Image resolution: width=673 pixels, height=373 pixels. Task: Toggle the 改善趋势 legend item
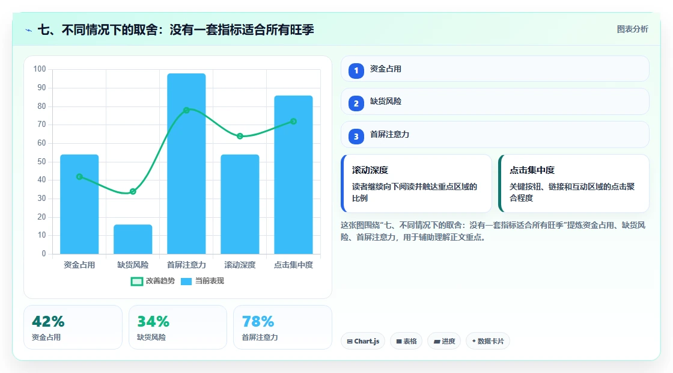pyautogui.click(x=153, y=281)
